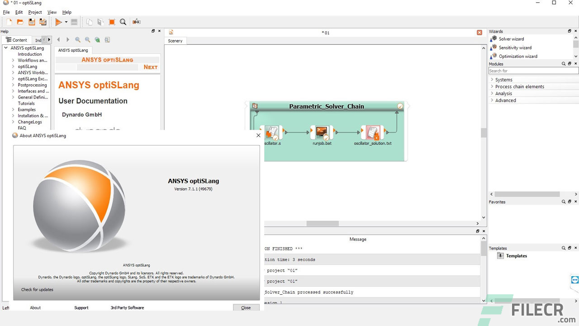Click the scenery vertical scrollbar thumb

click(484, 133)
